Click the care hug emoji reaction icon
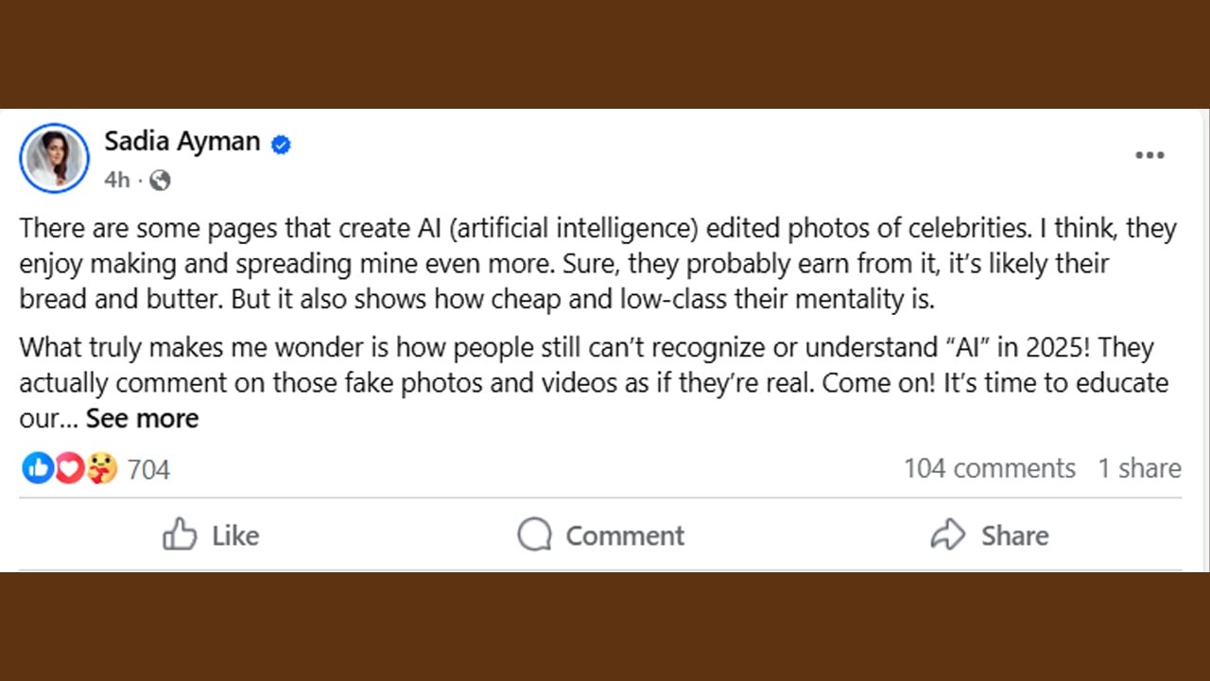This screenshot has width=1210, height=681. click(x=101, y=467)
